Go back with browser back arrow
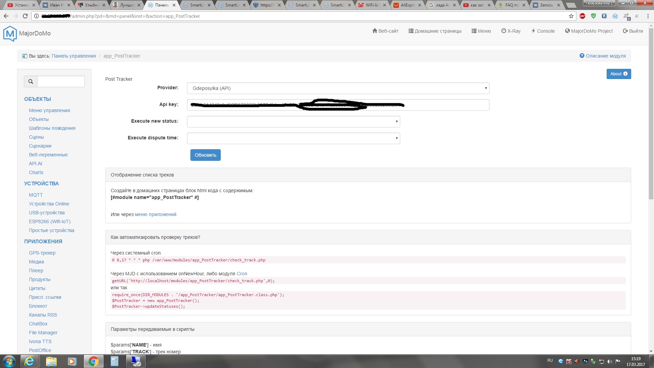The height and width of the screenshot is (368, 654). 6,16
